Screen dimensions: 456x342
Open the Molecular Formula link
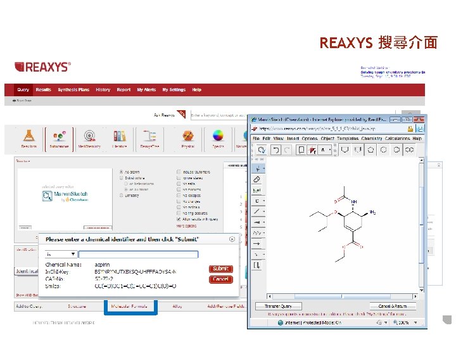click(x=129, y=307)
